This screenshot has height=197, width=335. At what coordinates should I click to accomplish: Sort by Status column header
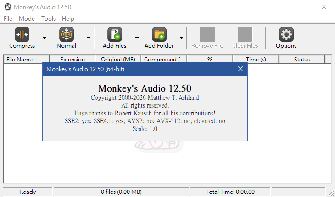[302, 59]
